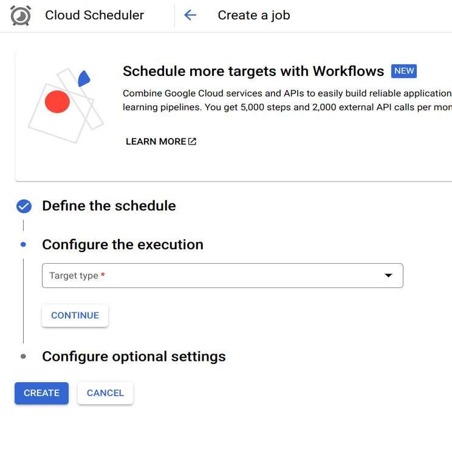
Task: Click the Cloud Scheduler product title
Action: coord(94,15)
